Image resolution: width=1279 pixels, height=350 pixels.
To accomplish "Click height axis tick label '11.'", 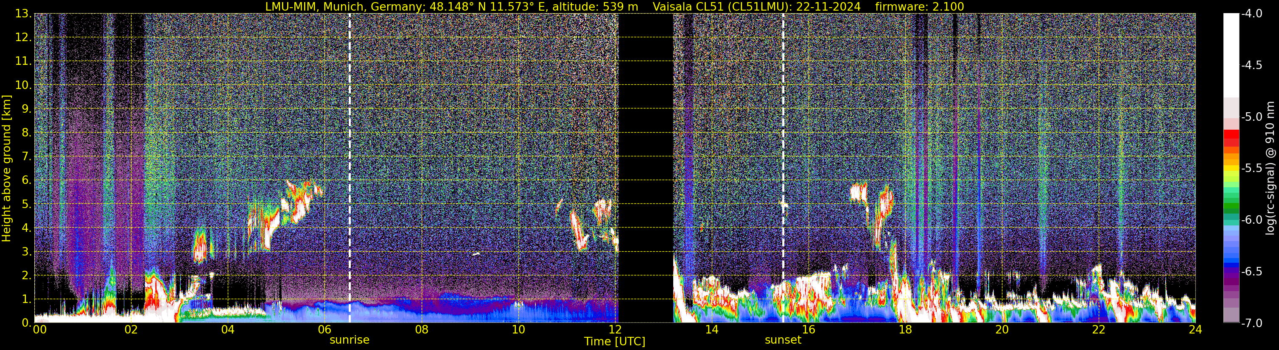I will click(23, 61).
